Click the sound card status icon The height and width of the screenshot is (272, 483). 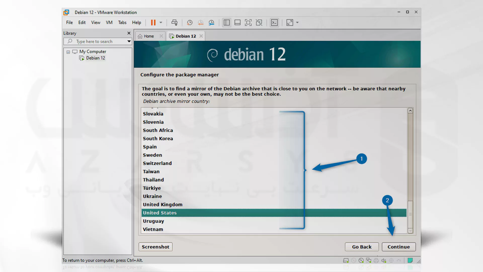(x=384, y=261)
